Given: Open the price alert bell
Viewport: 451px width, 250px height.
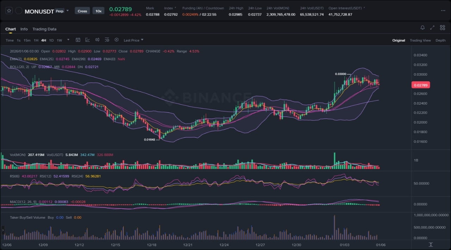Looking at the screenshot, I should coord(422,28).
